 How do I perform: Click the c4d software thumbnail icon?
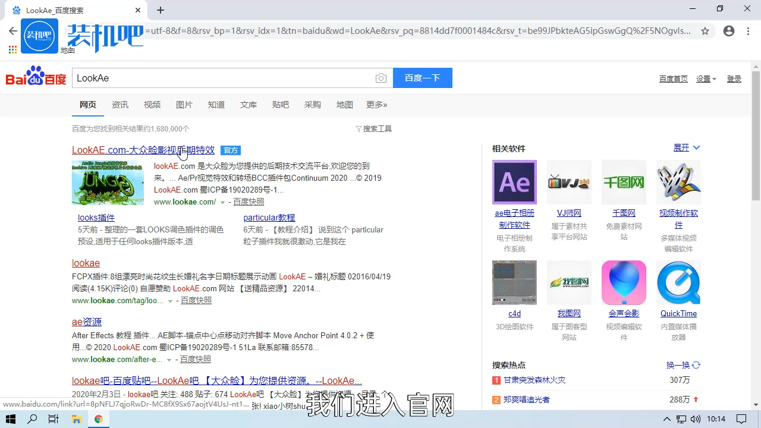[x=514, y=282]
